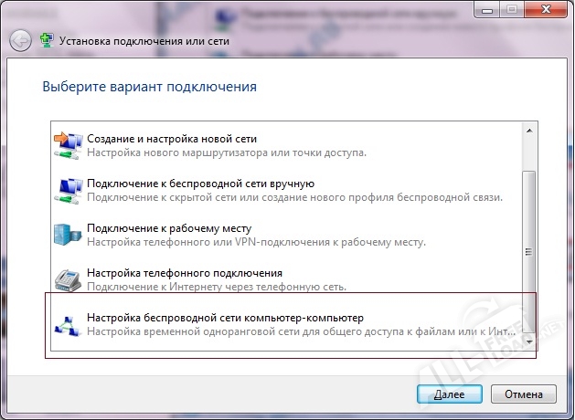
Task: Click the list scrollbar down arrow
Action: point(529,341)
